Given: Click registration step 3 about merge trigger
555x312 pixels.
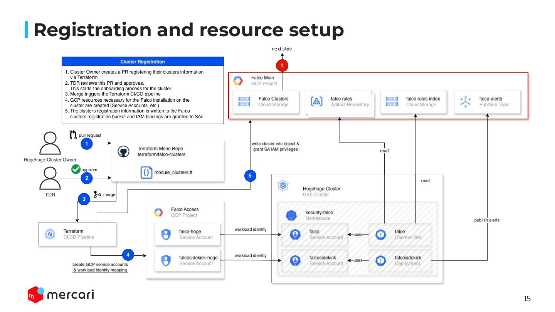Looking at the screenshot, I should tap(113, 94).
